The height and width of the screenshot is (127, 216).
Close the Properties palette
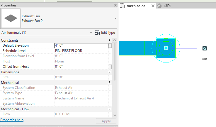point(115,5)
